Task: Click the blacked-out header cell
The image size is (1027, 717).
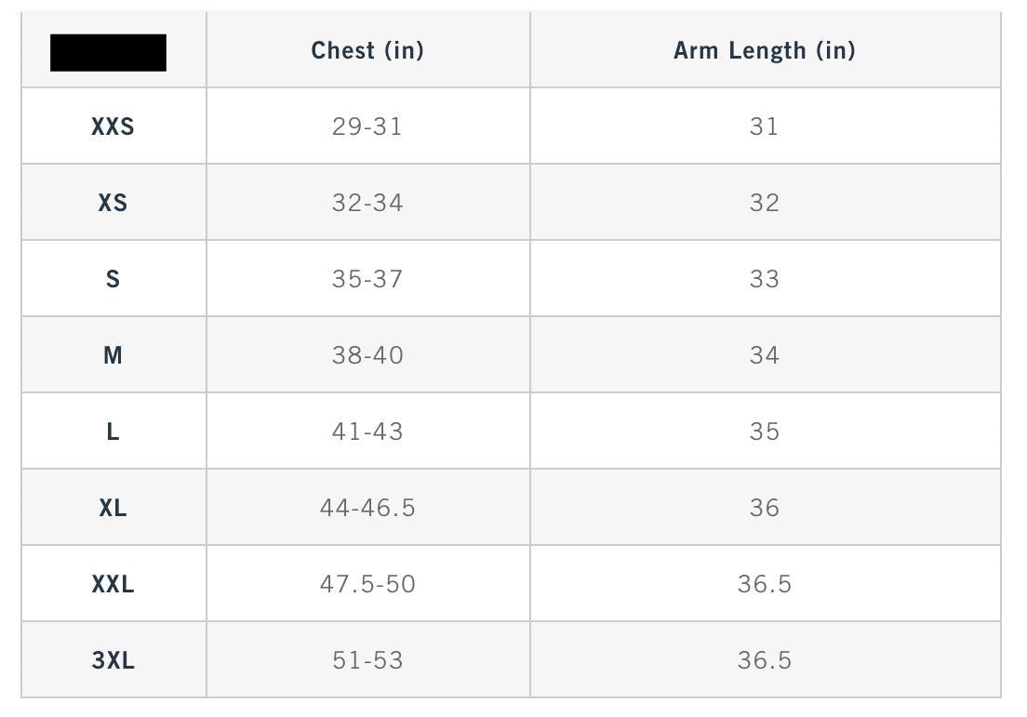Action: point(108,52)
